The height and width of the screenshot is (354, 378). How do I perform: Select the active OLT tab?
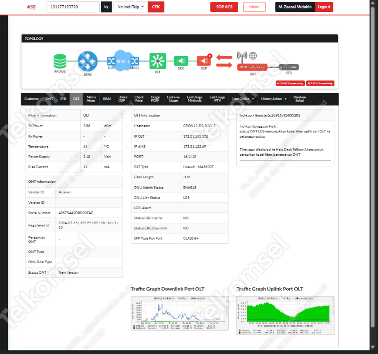coord(76,99)
